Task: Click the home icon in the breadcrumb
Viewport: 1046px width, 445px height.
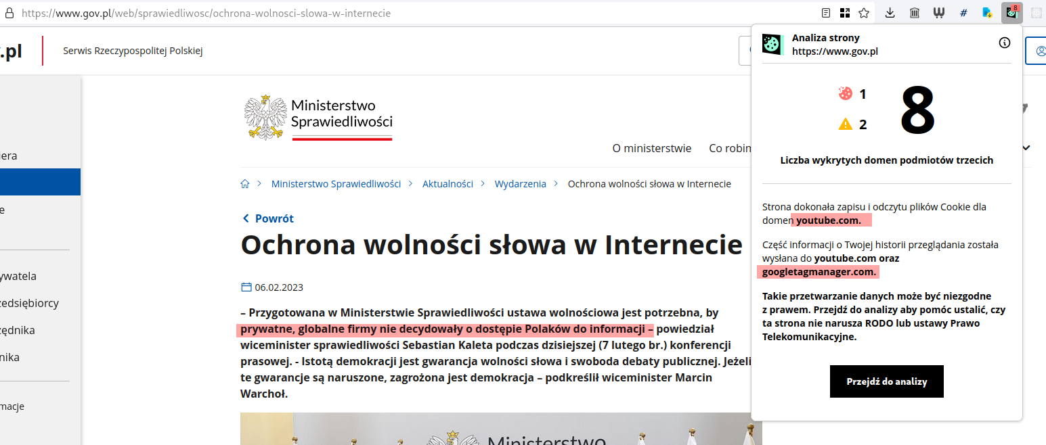Action: pos(245,184)
